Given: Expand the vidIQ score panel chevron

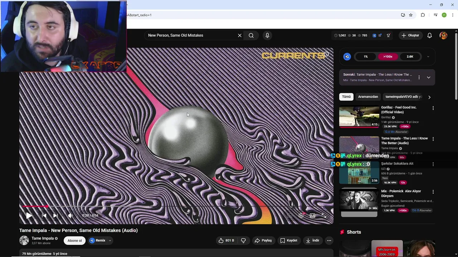Looking at the screenshot, I should tap(428, 57).
